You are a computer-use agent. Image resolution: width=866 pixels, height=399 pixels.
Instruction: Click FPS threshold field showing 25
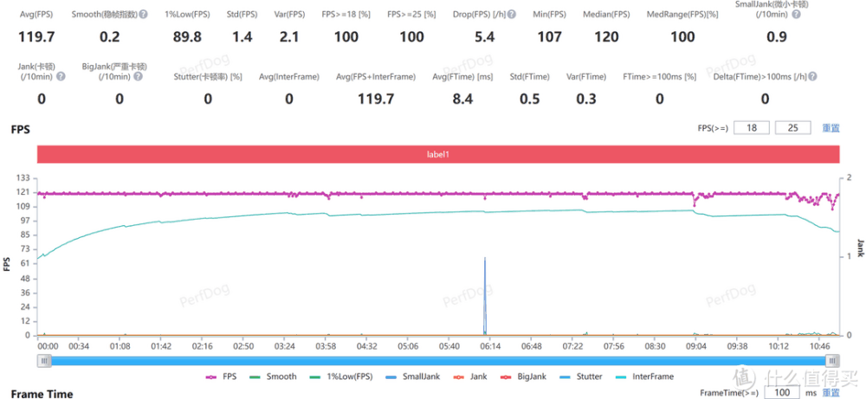(x=793, y=128)
